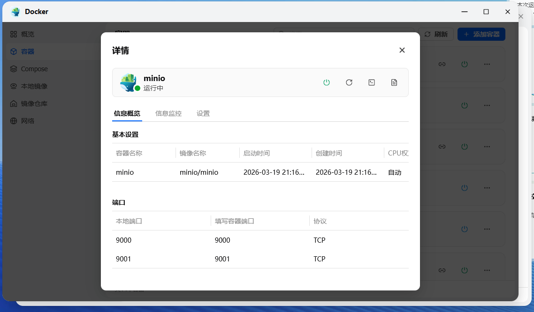Image resolution: width=534 pixels, height=312 pixels.
Task: Click the 启动时间 column header
Action: pos(257,153)
